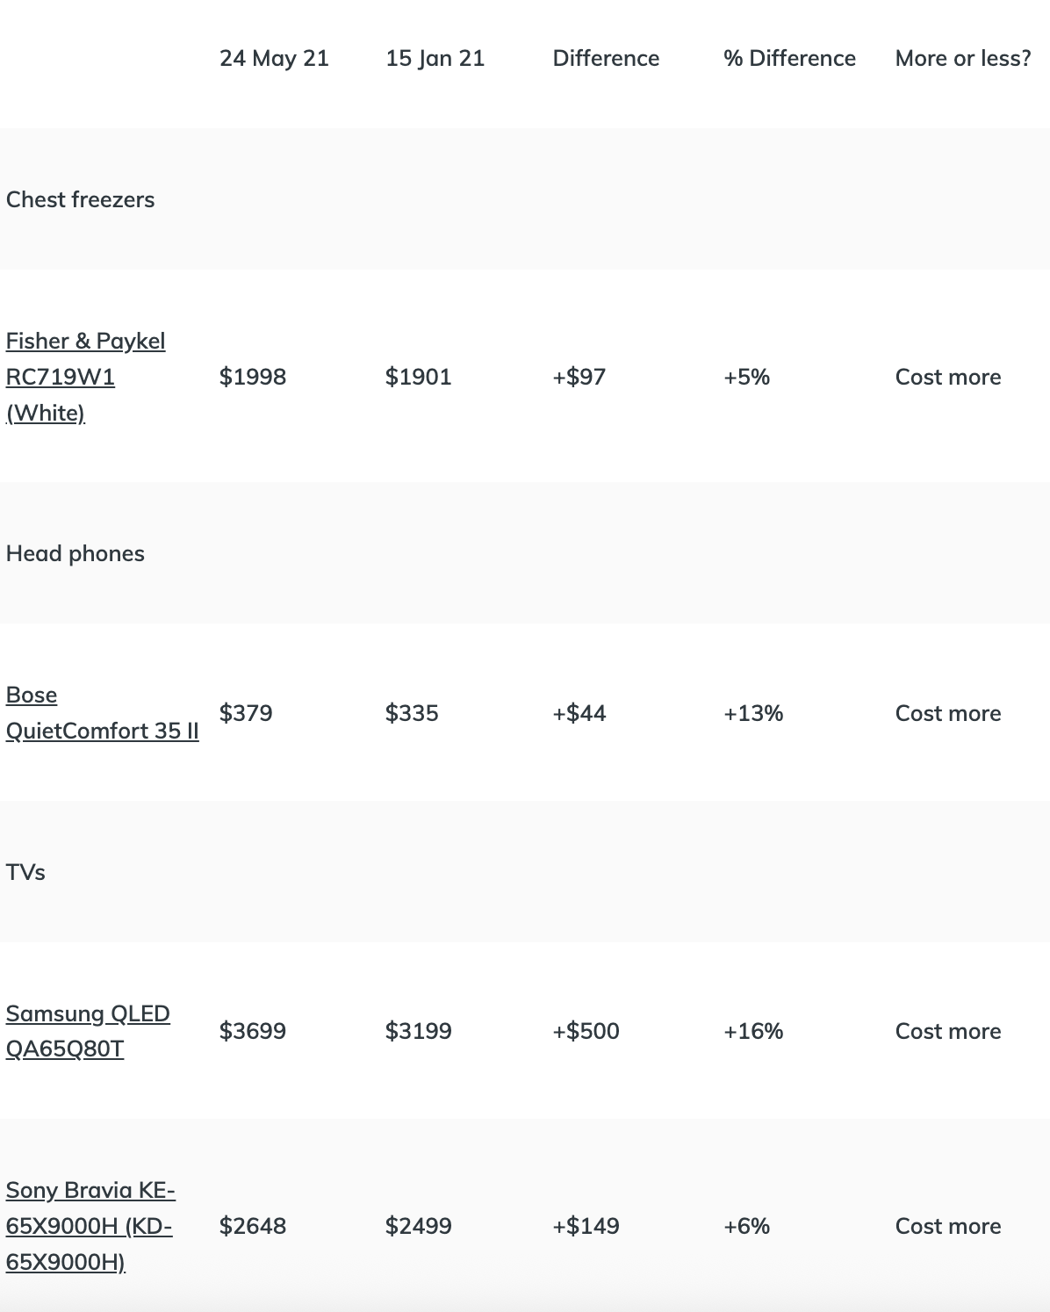
Task: Click the +$500 difference value
Action: pos(586,1031)
